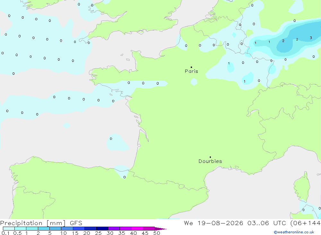
Task: Click the 03..06 UTC time text
Action: (x=266, y=223)
